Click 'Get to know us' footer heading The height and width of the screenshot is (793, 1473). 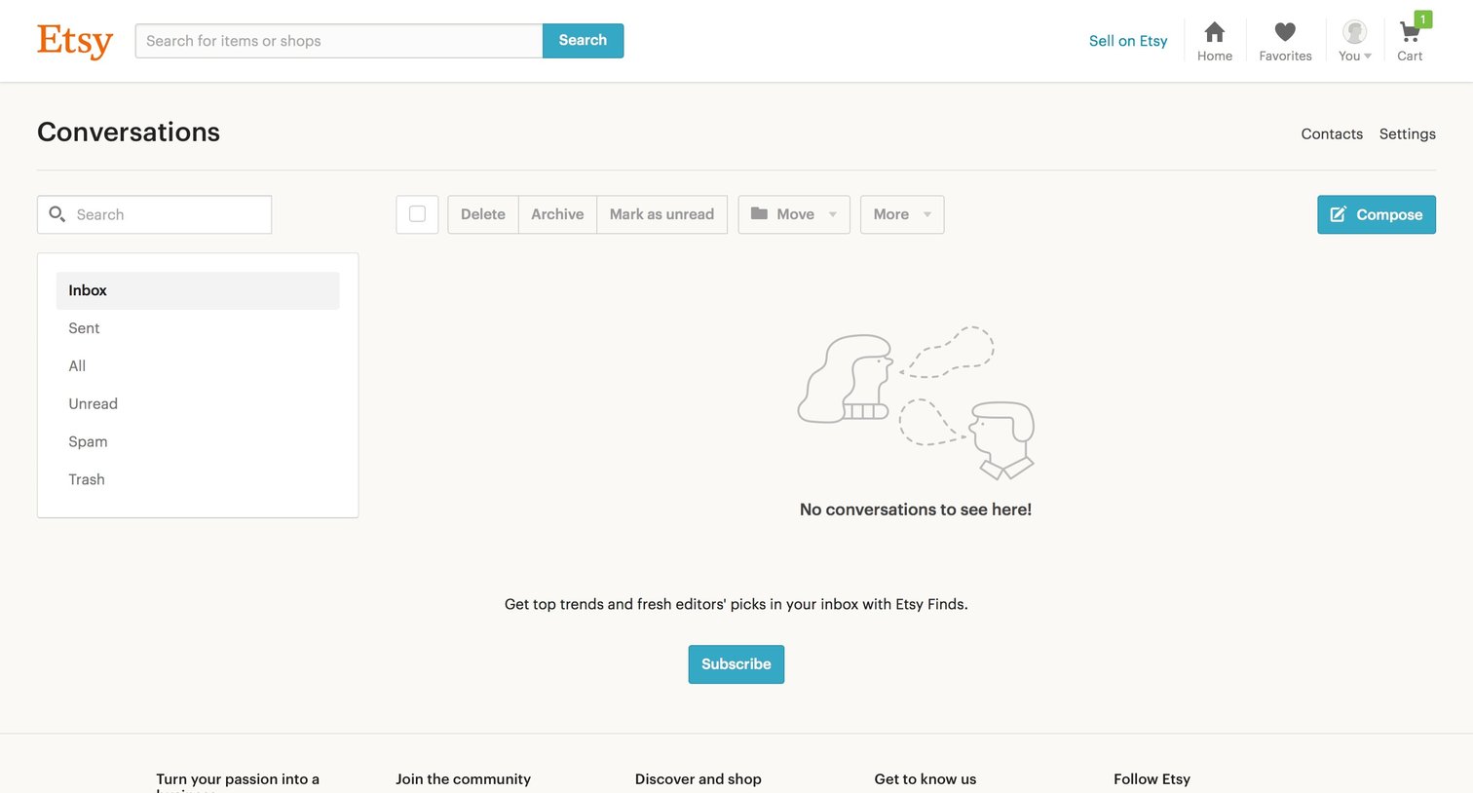pyautogui.click(x=925, y=779)
